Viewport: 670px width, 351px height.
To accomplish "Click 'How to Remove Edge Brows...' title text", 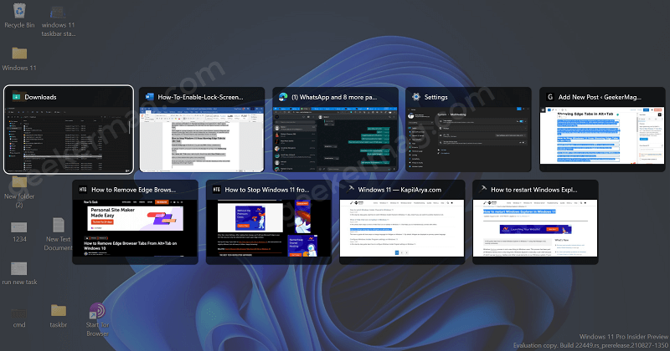I will click(x=134, y=190).
